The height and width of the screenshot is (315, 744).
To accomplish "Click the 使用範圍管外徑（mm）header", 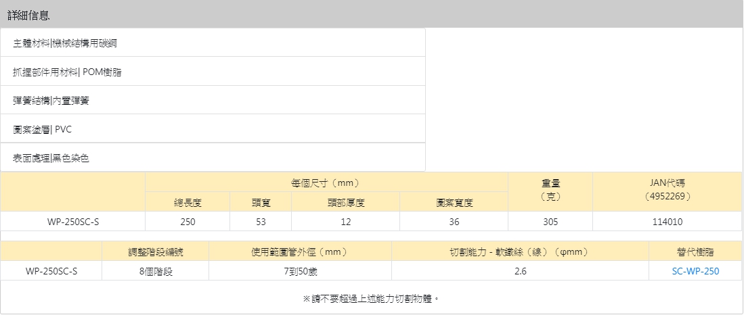I will 300,251.
